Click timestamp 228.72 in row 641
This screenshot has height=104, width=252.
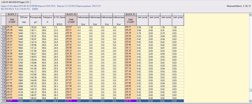(x=71, y=101)
